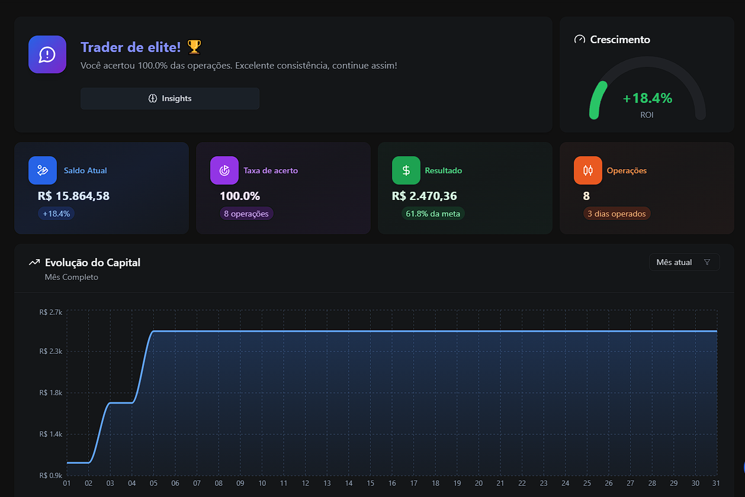Viewport: 745px width, 497px height.
Task: Click the green dollar icon on Resultado
Action: pos(406,170)
